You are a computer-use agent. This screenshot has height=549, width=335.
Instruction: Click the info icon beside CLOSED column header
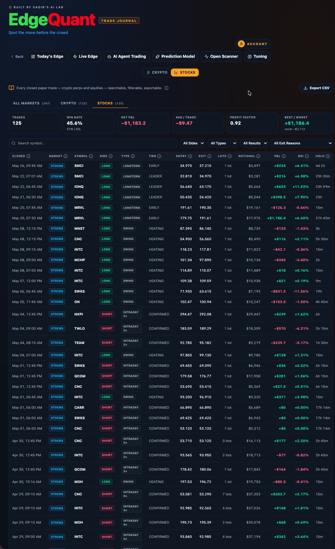pos(28,156)
